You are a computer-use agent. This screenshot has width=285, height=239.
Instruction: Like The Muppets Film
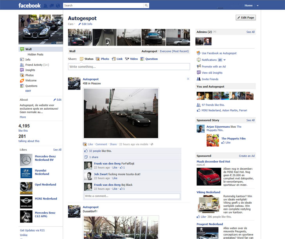pos(228,143)
